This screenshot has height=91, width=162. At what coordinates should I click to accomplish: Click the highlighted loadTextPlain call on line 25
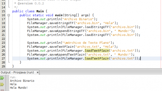click(97, 51)
